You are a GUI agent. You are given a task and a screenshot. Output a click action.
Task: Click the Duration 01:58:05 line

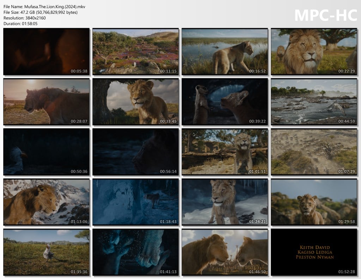(x=20, y=24)
